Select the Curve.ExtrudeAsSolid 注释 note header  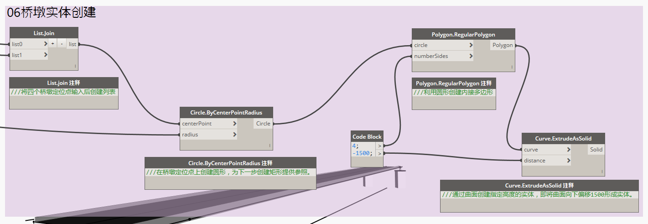point(539,185)
